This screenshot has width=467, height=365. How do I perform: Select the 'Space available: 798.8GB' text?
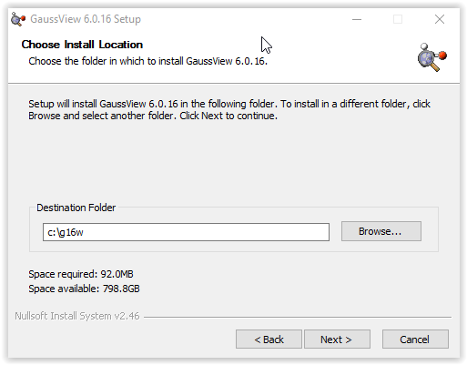click(84, 289)
